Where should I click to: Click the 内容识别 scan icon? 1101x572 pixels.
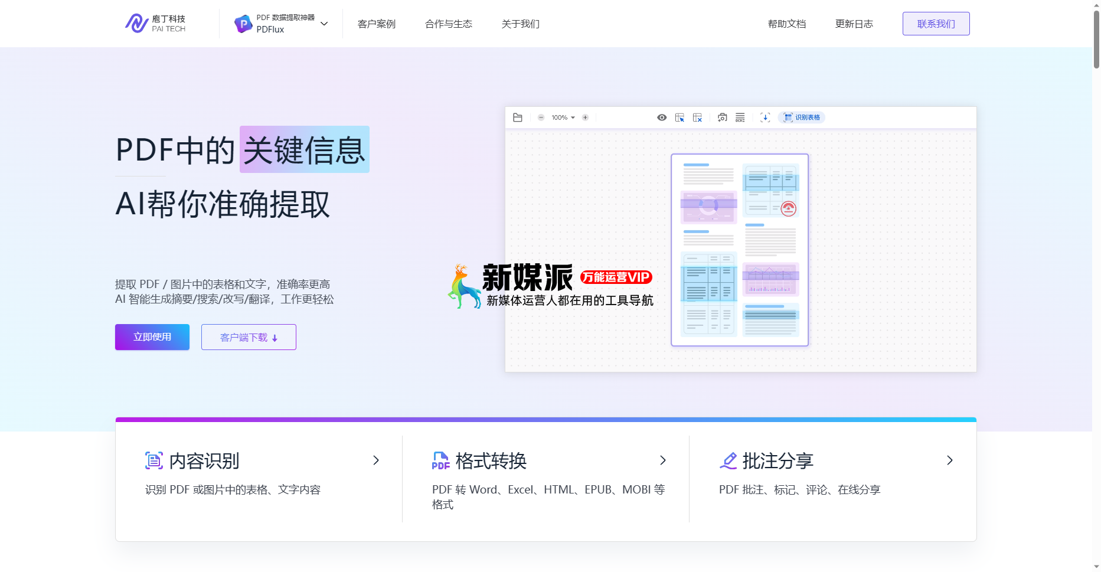[x=154, y=460]
